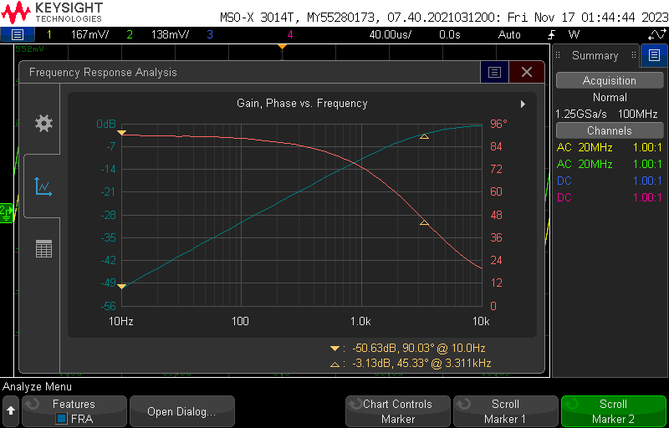
Task: Click the top-right waveform intensity icon
Action: coord(656,34)
